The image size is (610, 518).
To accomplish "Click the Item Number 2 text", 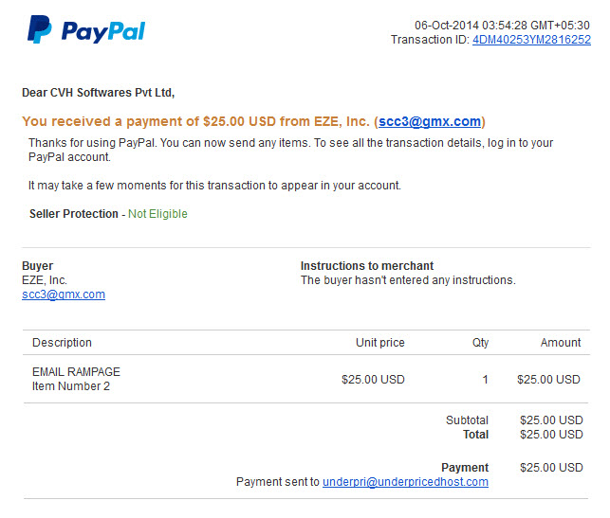I will tap(71, 386).
